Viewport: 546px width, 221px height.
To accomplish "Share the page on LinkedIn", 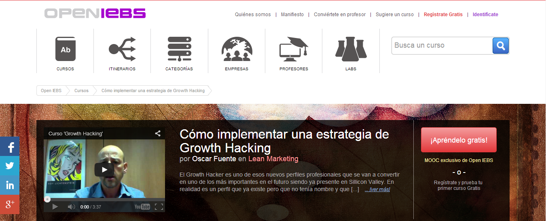I will [x=10, y=185].
